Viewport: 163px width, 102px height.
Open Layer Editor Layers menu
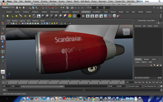click(137, 62)
